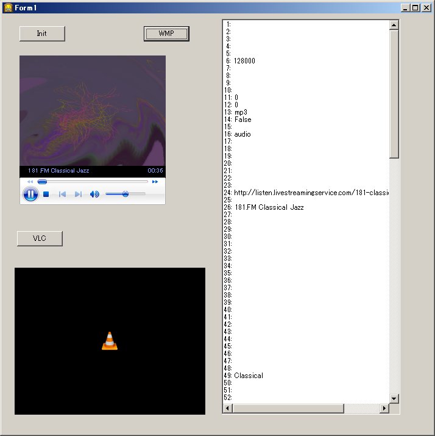Select list row '14: False'

tap(306, 120)
